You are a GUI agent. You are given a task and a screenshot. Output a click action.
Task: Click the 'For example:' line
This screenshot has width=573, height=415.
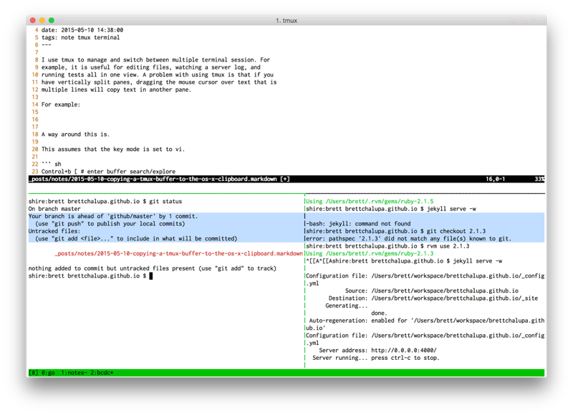(x=61, y=104)
